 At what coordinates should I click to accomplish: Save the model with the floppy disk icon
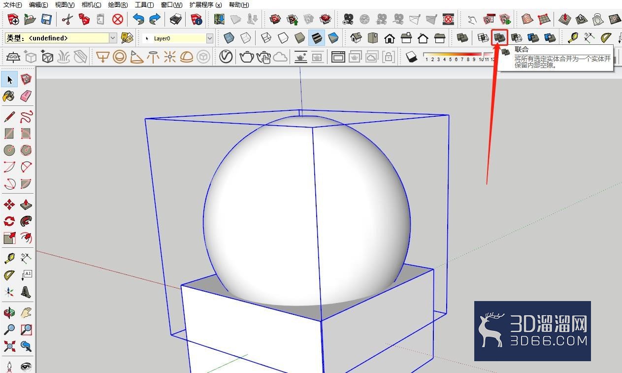click(46, 19)
